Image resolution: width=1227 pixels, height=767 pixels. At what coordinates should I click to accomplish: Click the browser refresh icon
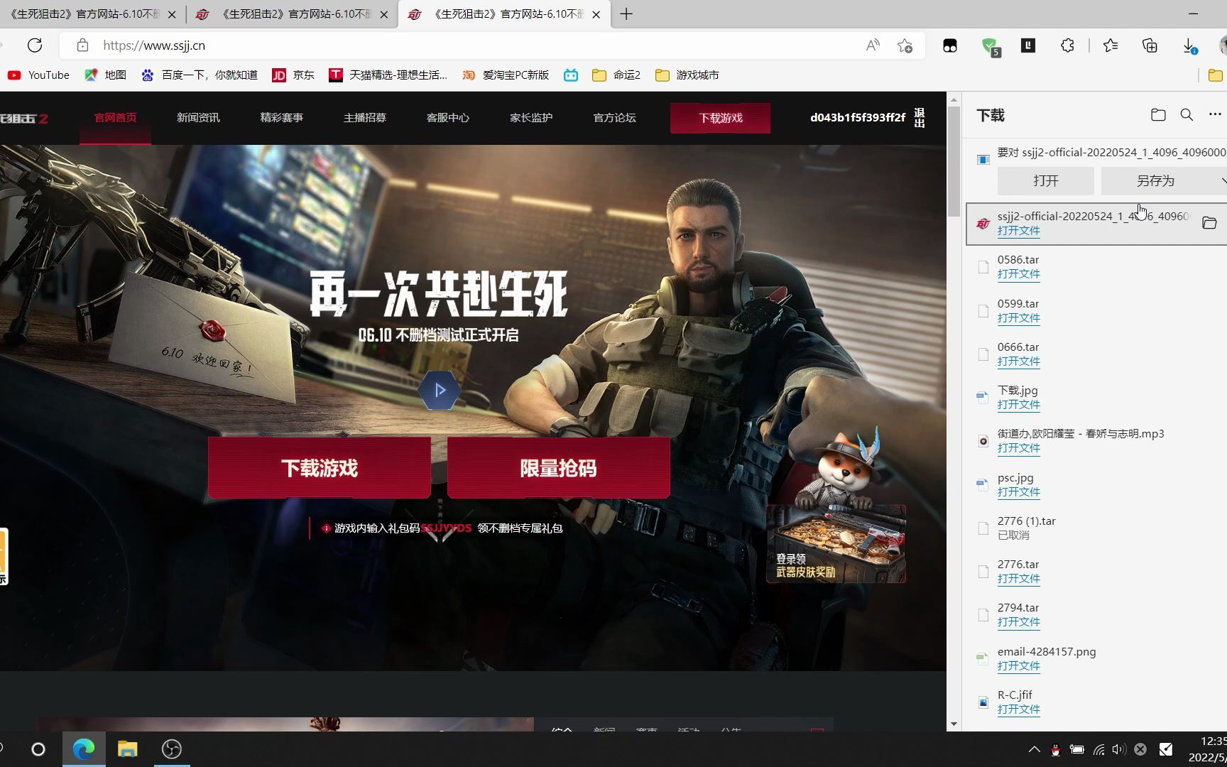tap(35, 45)
